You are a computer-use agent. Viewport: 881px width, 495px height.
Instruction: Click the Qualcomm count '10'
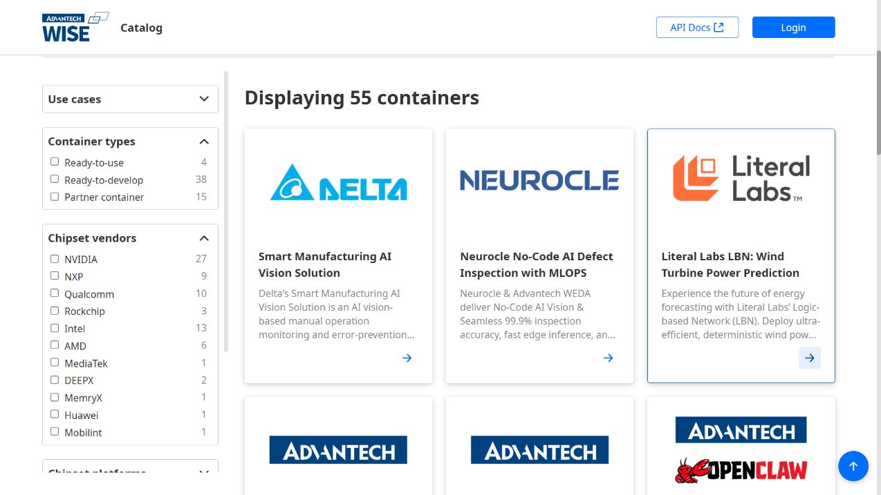201,293
